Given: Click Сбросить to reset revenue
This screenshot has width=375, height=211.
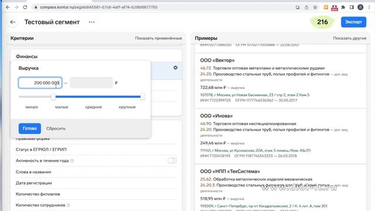Looking at the screenshot, I should pos(56,129).
